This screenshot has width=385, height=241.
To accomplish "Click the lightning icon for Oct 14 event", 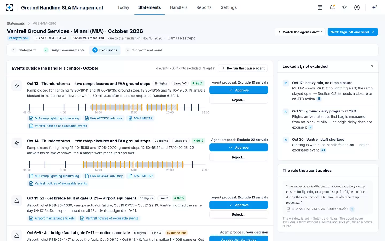I will (17, 143).
